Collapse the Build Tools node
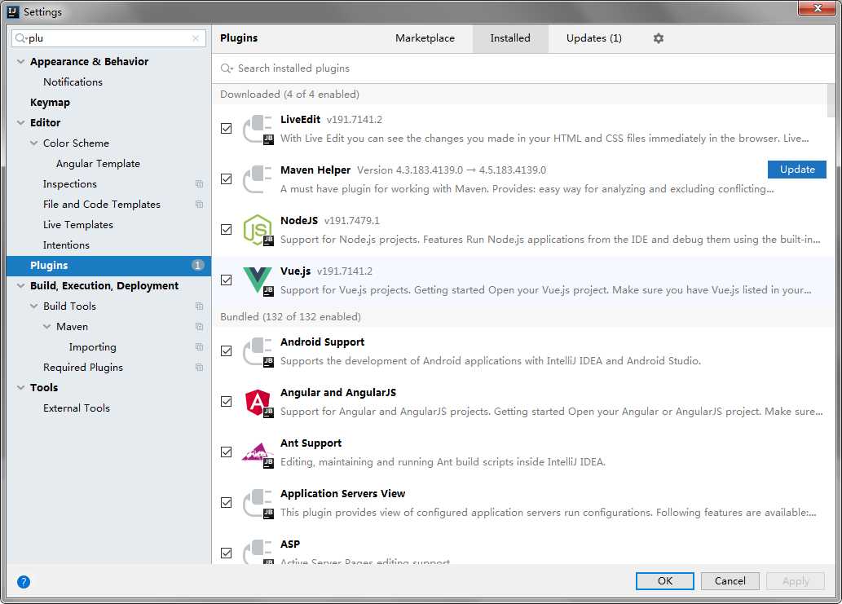The width and height of the screenshot is (842, 604). 34,306
